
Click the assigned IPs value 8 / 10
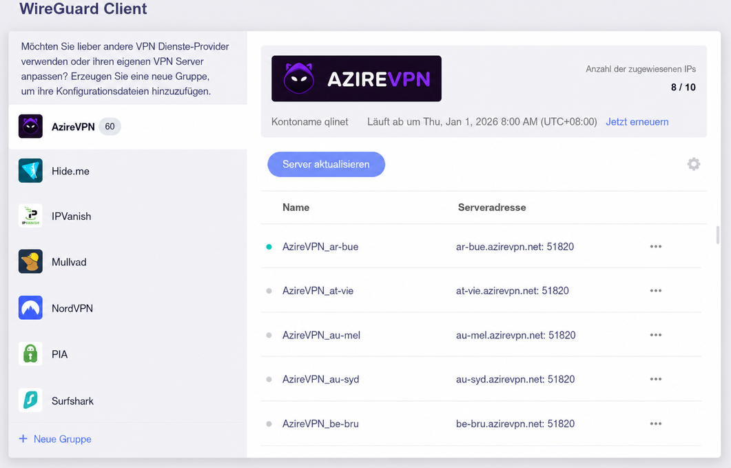tap(683, 88)
